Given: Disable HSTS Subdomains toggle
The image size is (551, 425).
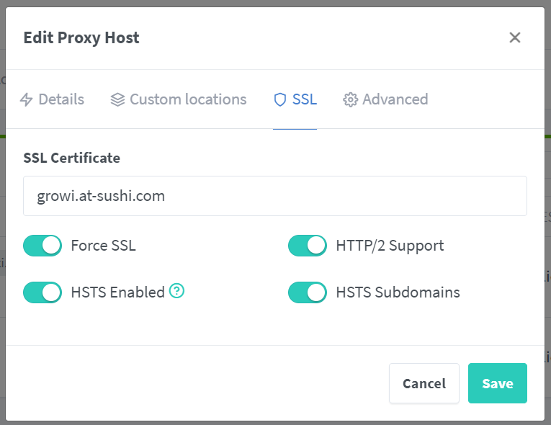Looking at the screenshot, I should (x=308, y=292).
